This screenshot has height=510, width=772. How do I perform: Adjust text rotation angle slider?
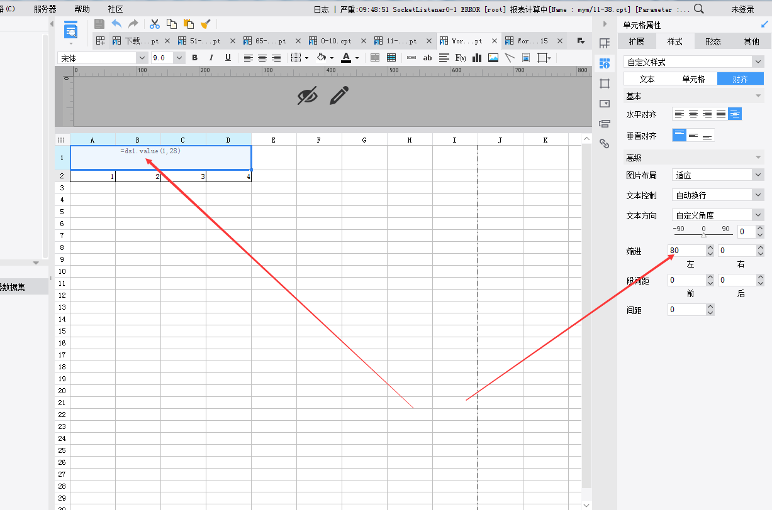point(703,234)
